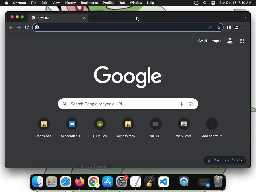Screen dimensions: 256x192
Task: Open the Edit menu
Action: tap(44, 3)
